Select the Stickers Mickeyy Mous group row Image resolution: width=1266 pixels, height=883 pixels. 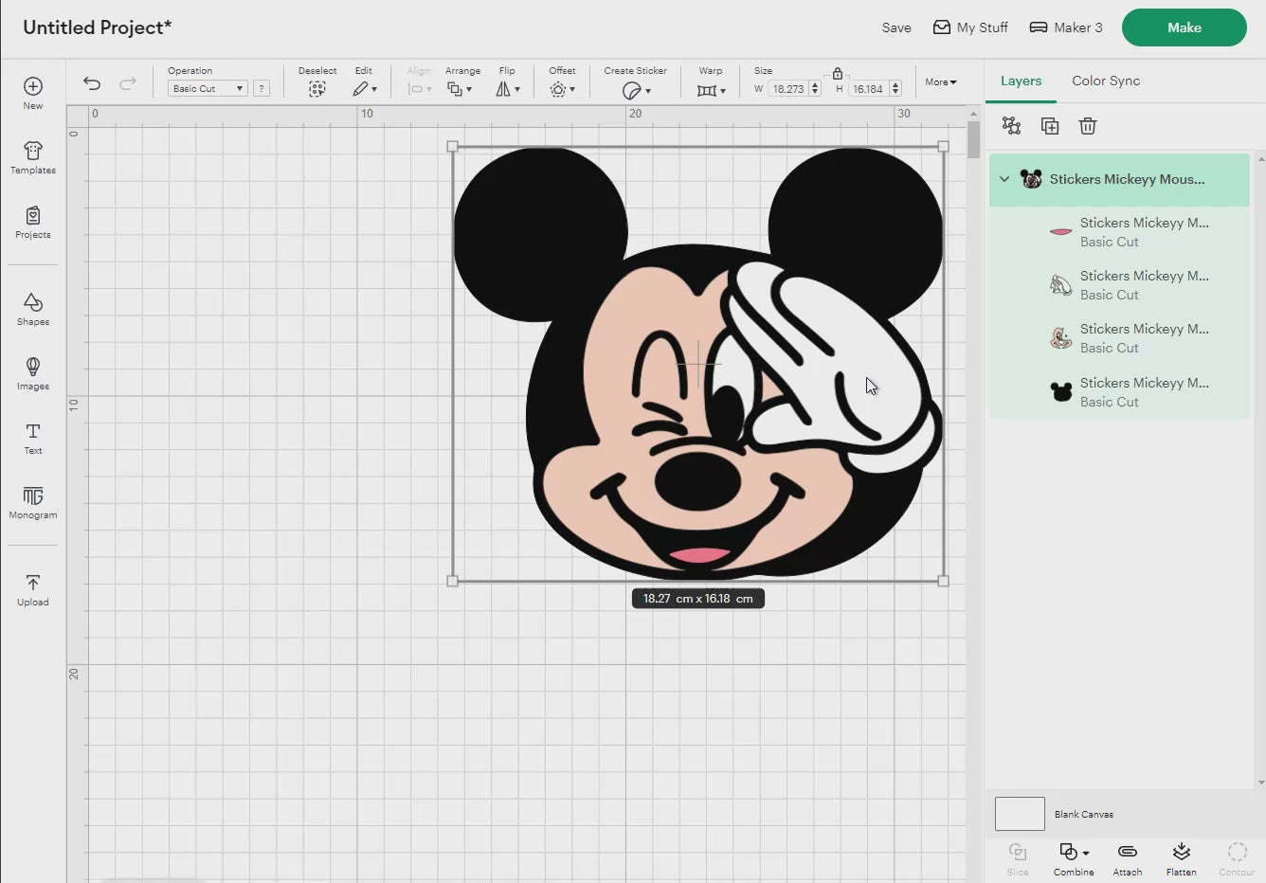[x=1119, y=179]
